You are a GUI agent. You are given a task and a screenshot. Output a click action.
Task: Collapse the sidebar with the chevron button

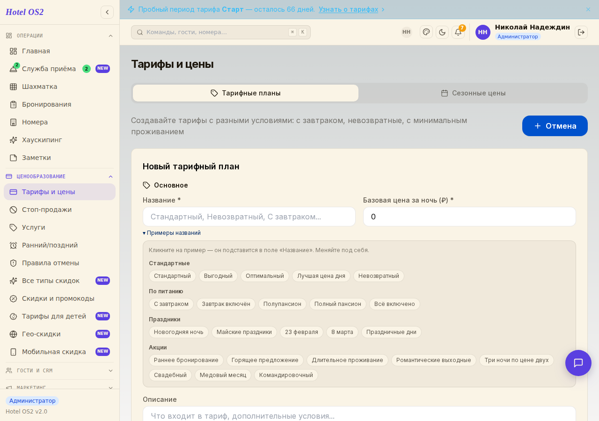(107, 12)
